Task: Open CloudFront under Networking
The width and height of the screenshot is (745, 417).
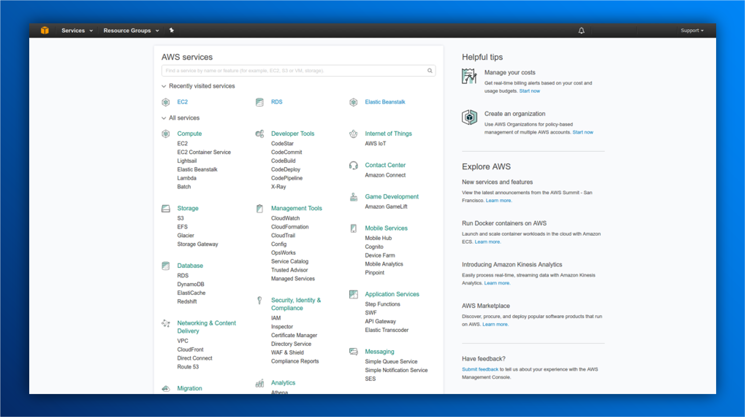Action: pyautogui.click(x=190, y=350)
